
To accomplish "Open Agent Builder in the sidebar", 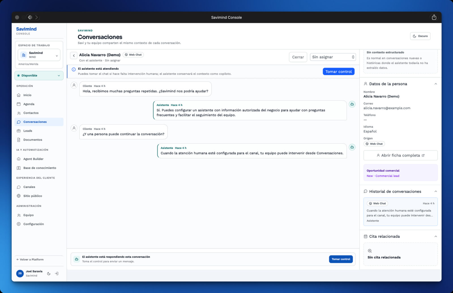I will pyautogui.click(x=39, y=159).
